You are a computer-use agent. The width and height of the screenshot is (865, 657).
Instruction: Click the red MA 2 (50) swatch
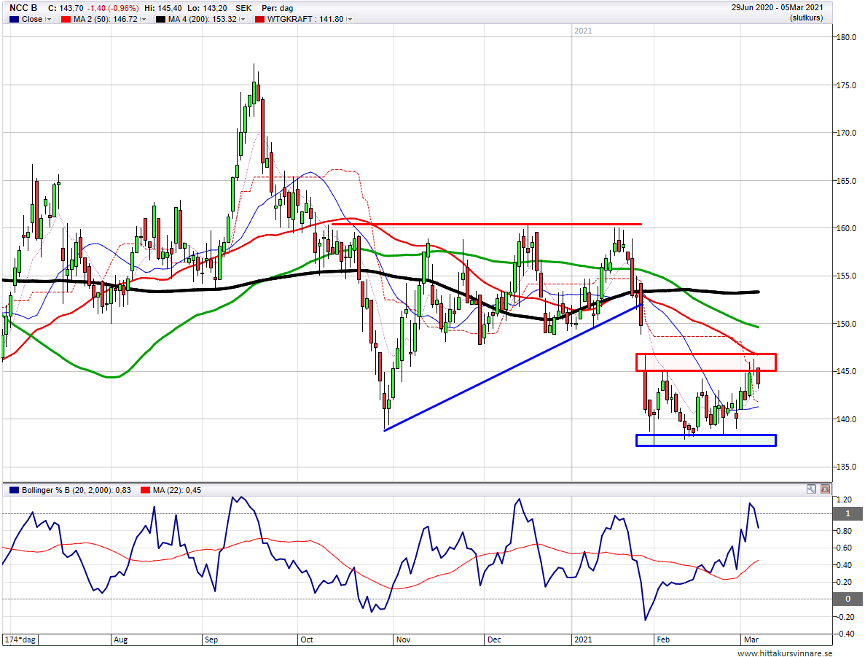pos(66,19)
